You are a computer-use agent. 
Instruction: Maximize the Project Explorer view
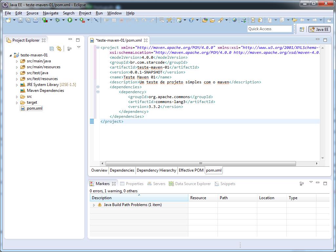(x=78, y=40)
